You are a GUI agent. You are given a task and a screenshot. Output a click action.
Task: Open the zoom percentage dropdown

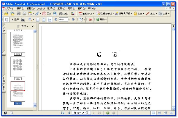coord(69,20)
